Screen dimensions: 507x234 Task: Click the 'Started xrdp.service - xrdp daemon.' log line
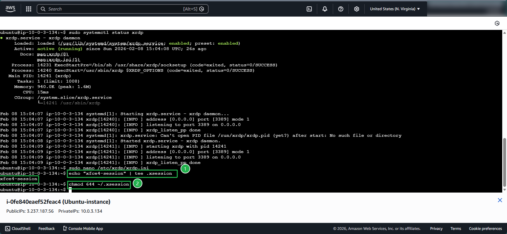coord(110,141)
